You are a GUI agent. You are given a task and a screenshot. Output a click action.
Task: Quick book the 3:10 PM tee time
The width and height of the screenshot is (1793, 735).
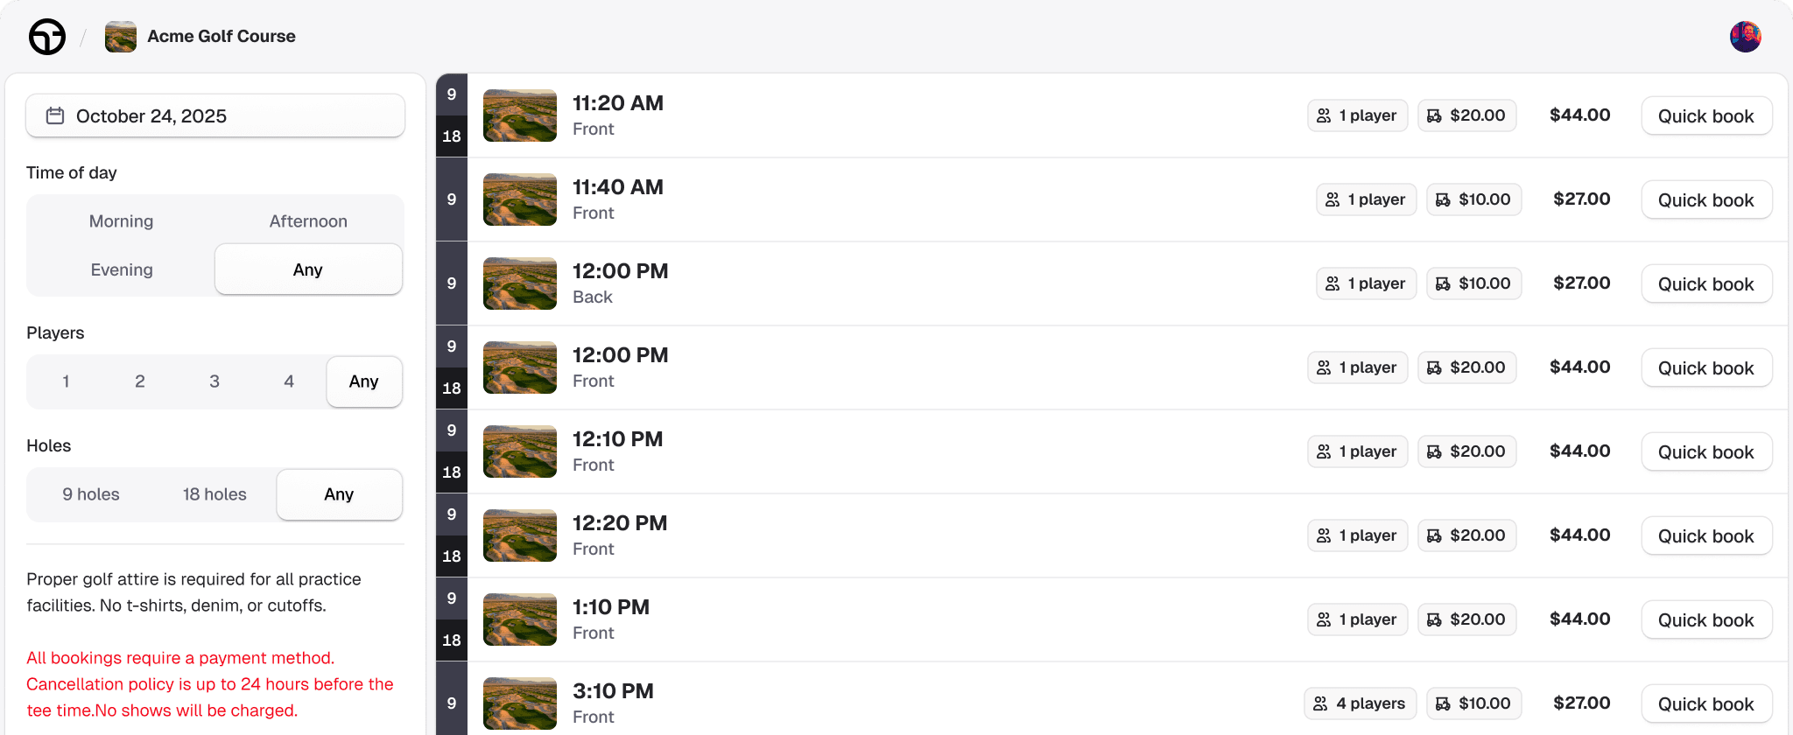1705,703
